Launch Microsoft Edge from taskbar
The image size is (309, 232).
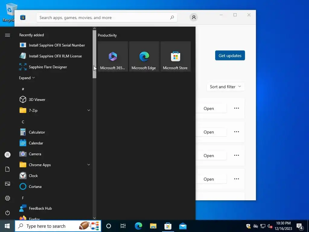138,226
